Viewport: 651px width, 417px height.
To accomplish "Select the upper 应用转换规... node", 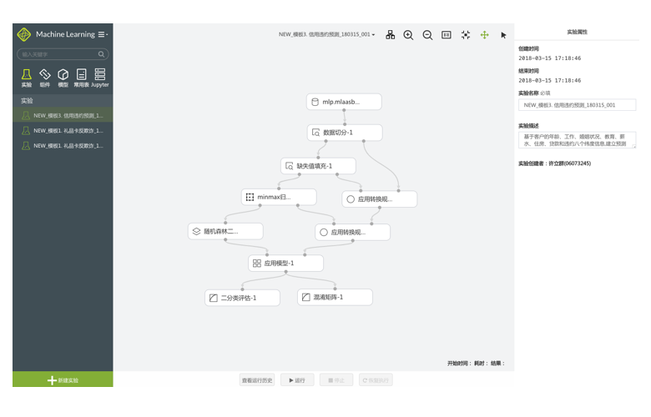I will point(380,199).
